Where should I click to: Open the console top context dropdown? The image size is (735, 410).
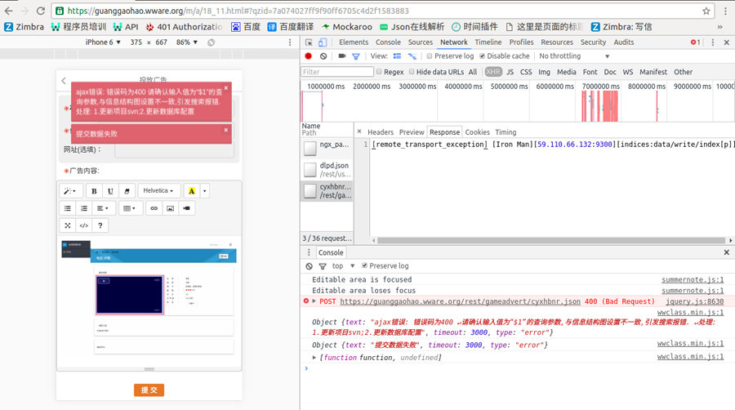343,265
